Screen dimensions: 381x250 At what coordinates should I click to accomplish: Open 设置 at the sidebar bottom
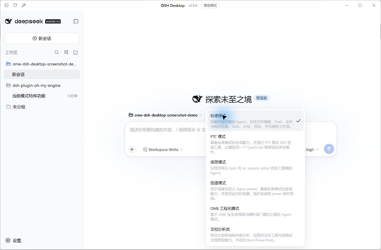(13, 240)
